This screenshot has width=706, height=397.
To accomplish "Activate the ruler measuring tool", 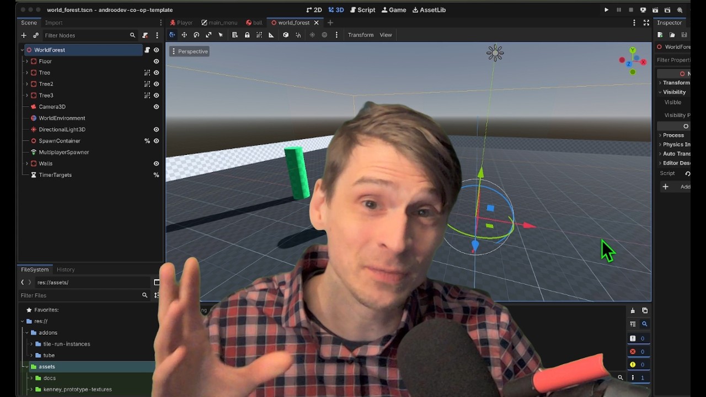I will (x=271, y=35).
